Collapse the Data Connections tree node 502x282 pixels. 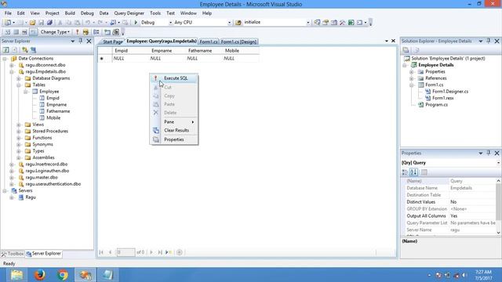pos(5,59)
